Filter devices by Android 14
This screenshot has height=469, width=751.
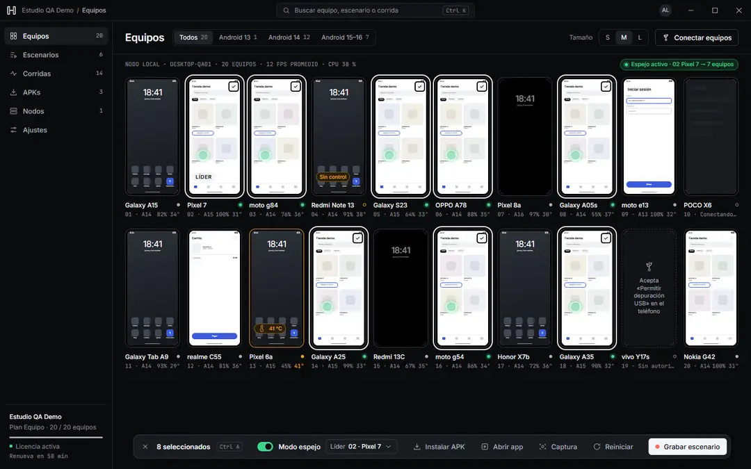pyautogui.click(x=289, y=38)
